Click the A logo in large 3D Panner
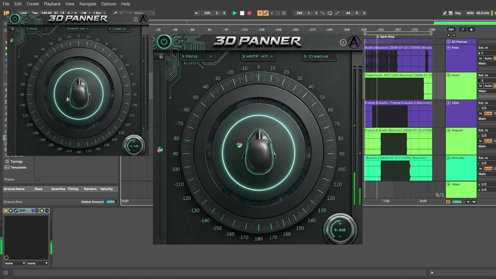The image size is (496, 279). click(x=354, y=42)
